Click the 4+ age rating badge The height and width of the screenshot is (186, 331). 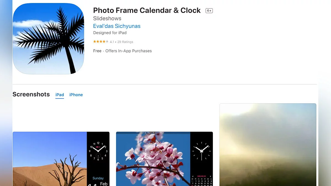coord(209,11)
